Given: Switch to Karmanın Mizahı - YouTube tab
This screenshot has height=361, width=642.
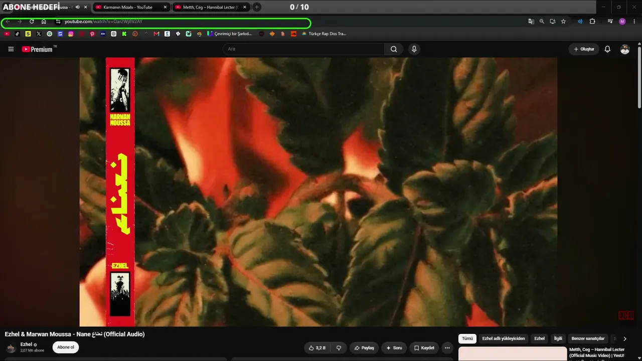Looking at the screenshot, I should (131, 7).
